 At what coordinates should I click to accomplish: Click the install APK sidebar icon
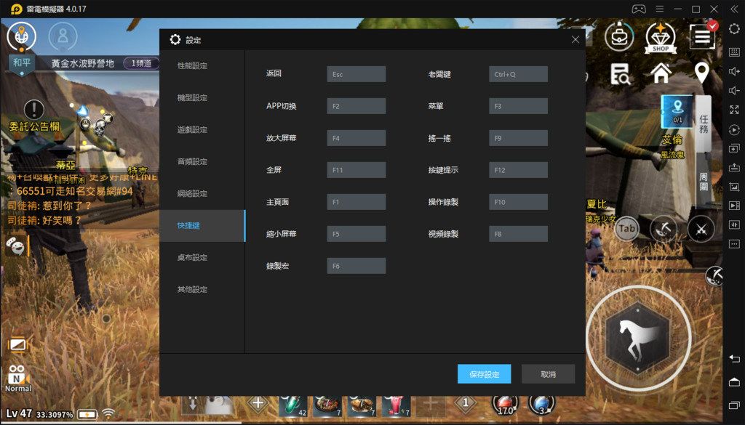(x=734, y=167)
